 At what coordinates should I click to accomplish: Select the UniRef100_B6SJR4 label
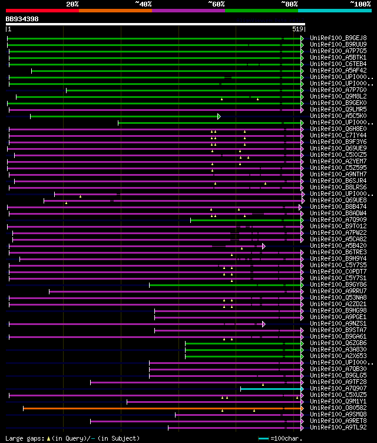[x=338, y=181]
